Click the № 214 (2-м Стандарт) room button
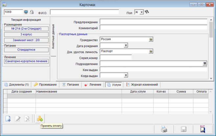This screenshot has width=216, height=136. pyautogui.click(x=26, y=29)
